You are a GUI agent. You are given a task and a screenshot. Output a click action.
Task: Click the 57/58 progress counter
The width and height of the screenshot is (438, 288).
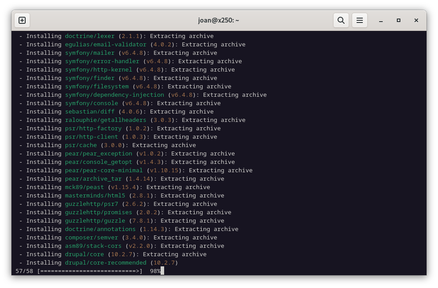(x=24, y=271)
